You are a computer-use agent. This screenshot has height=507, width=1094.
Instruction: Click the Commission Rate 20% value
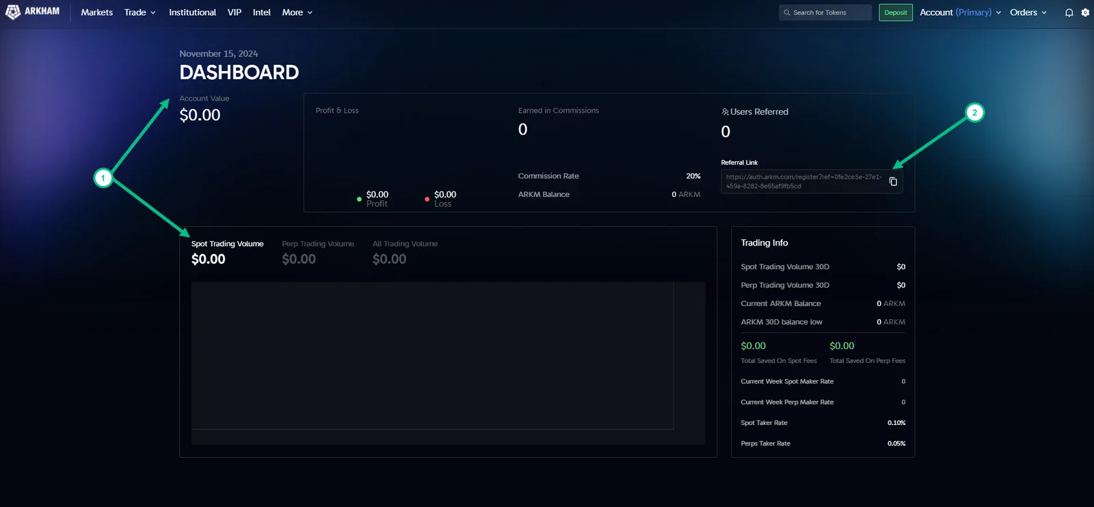click(x=693, y=176)
